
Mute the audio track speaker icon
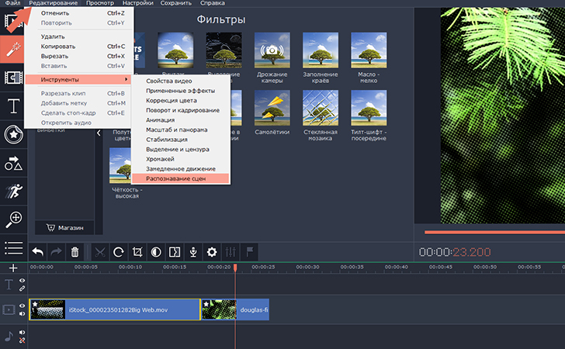click(23, 333)
